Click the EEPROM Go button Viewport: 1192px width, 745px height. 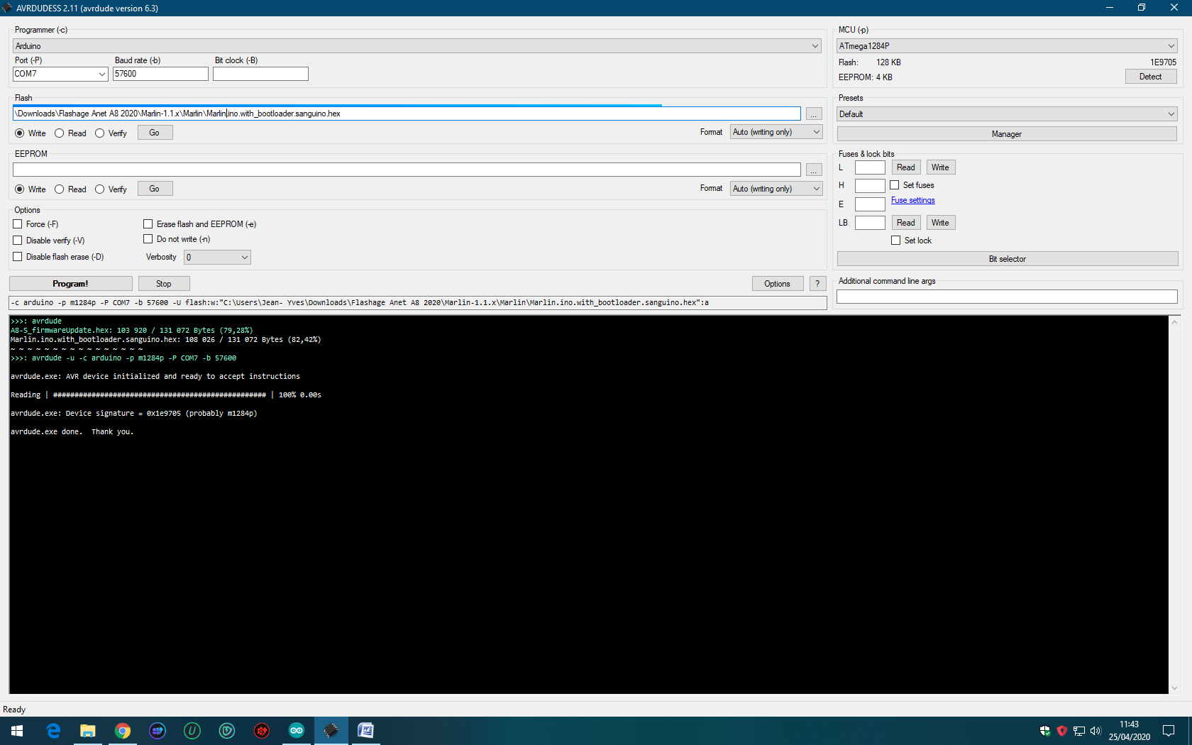click(155, 189)
